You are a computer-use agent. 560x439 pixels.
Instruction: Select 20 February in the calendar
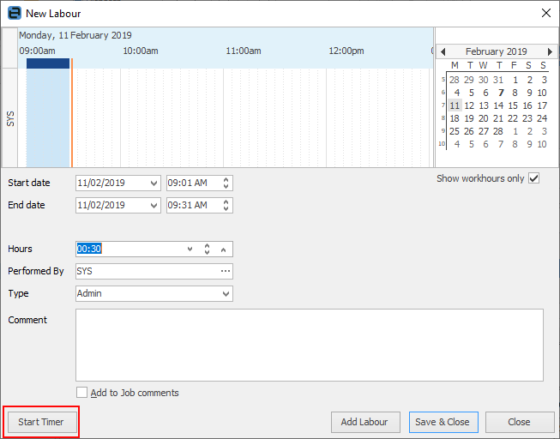[x=483, y=118]
